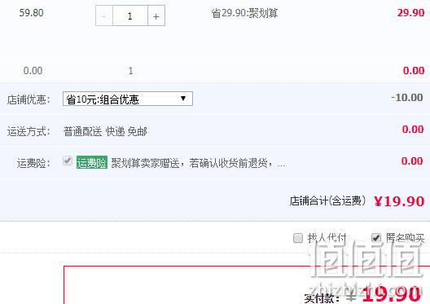Image resolution: width=430 pixels, height=304 pixels.
Task: Click the quantity input field showing 1
Action: pyautogui.click(x=130, y=15)
